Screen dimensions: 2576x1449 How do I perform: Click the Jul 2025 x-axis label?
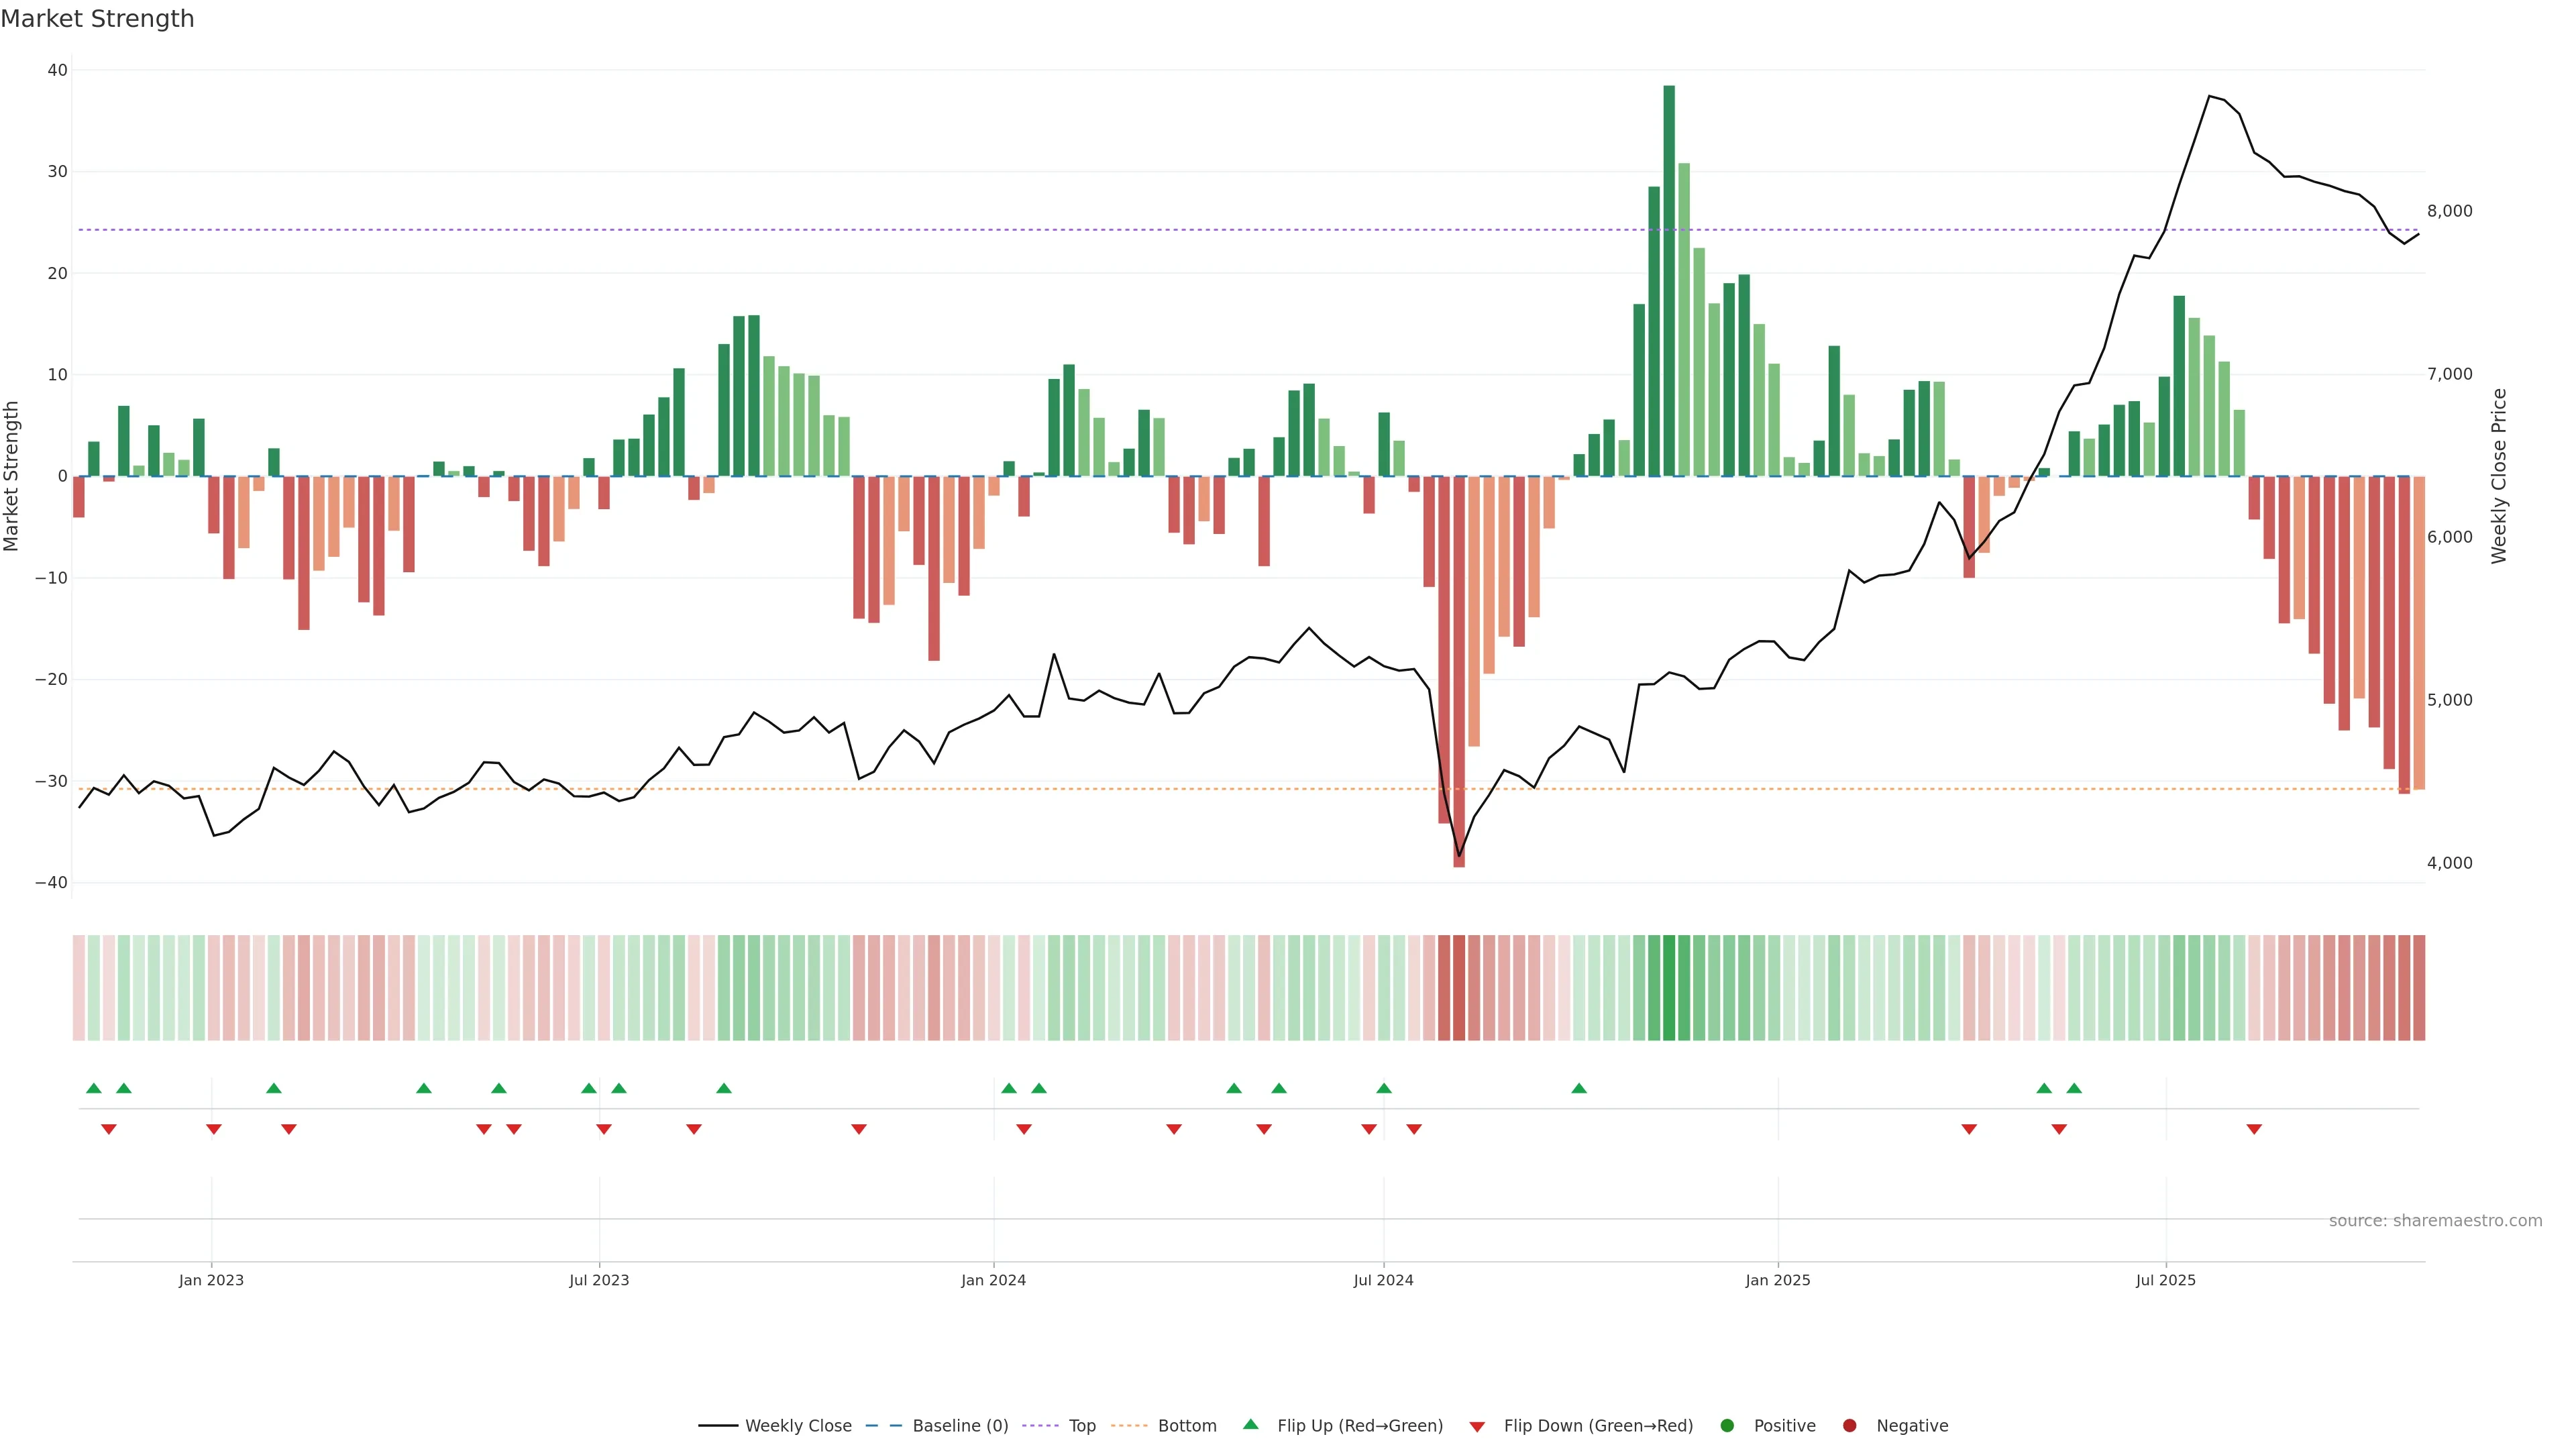pos(2165,1280)
